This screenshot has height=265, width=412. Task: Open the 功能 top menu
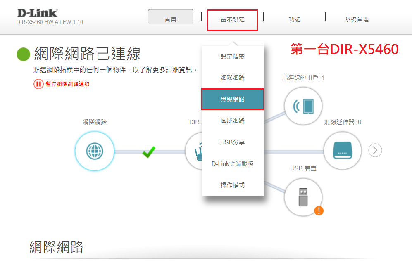(x=294, y=19)
